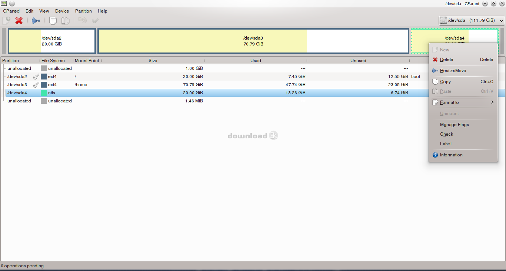Select the /dev/sda2 partition row
The image size is (506, 271).
tap(253, 77)
